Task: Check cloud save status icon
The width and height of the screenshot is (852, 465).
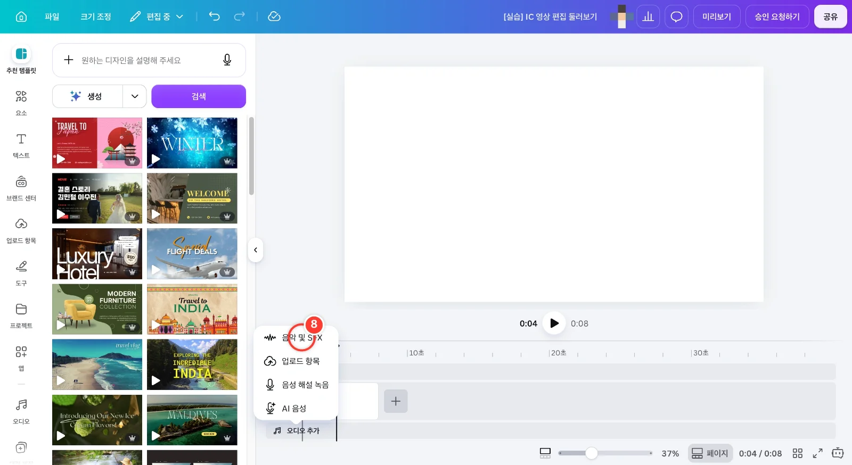Action: tap(274, 16)
